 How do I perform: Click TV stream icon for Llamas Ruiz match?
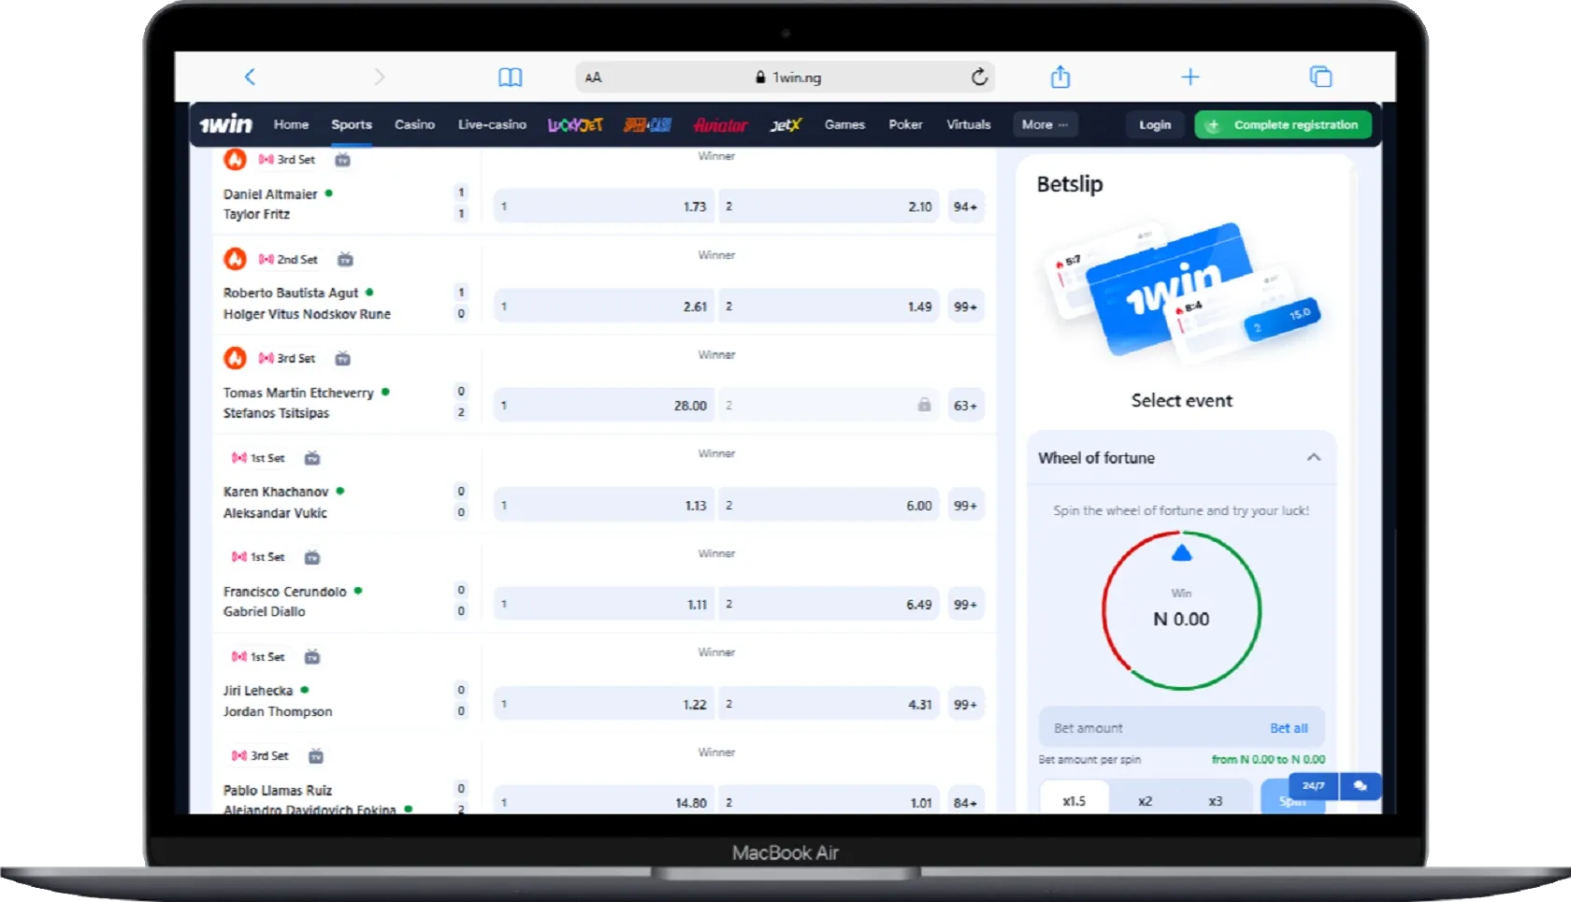316,756
